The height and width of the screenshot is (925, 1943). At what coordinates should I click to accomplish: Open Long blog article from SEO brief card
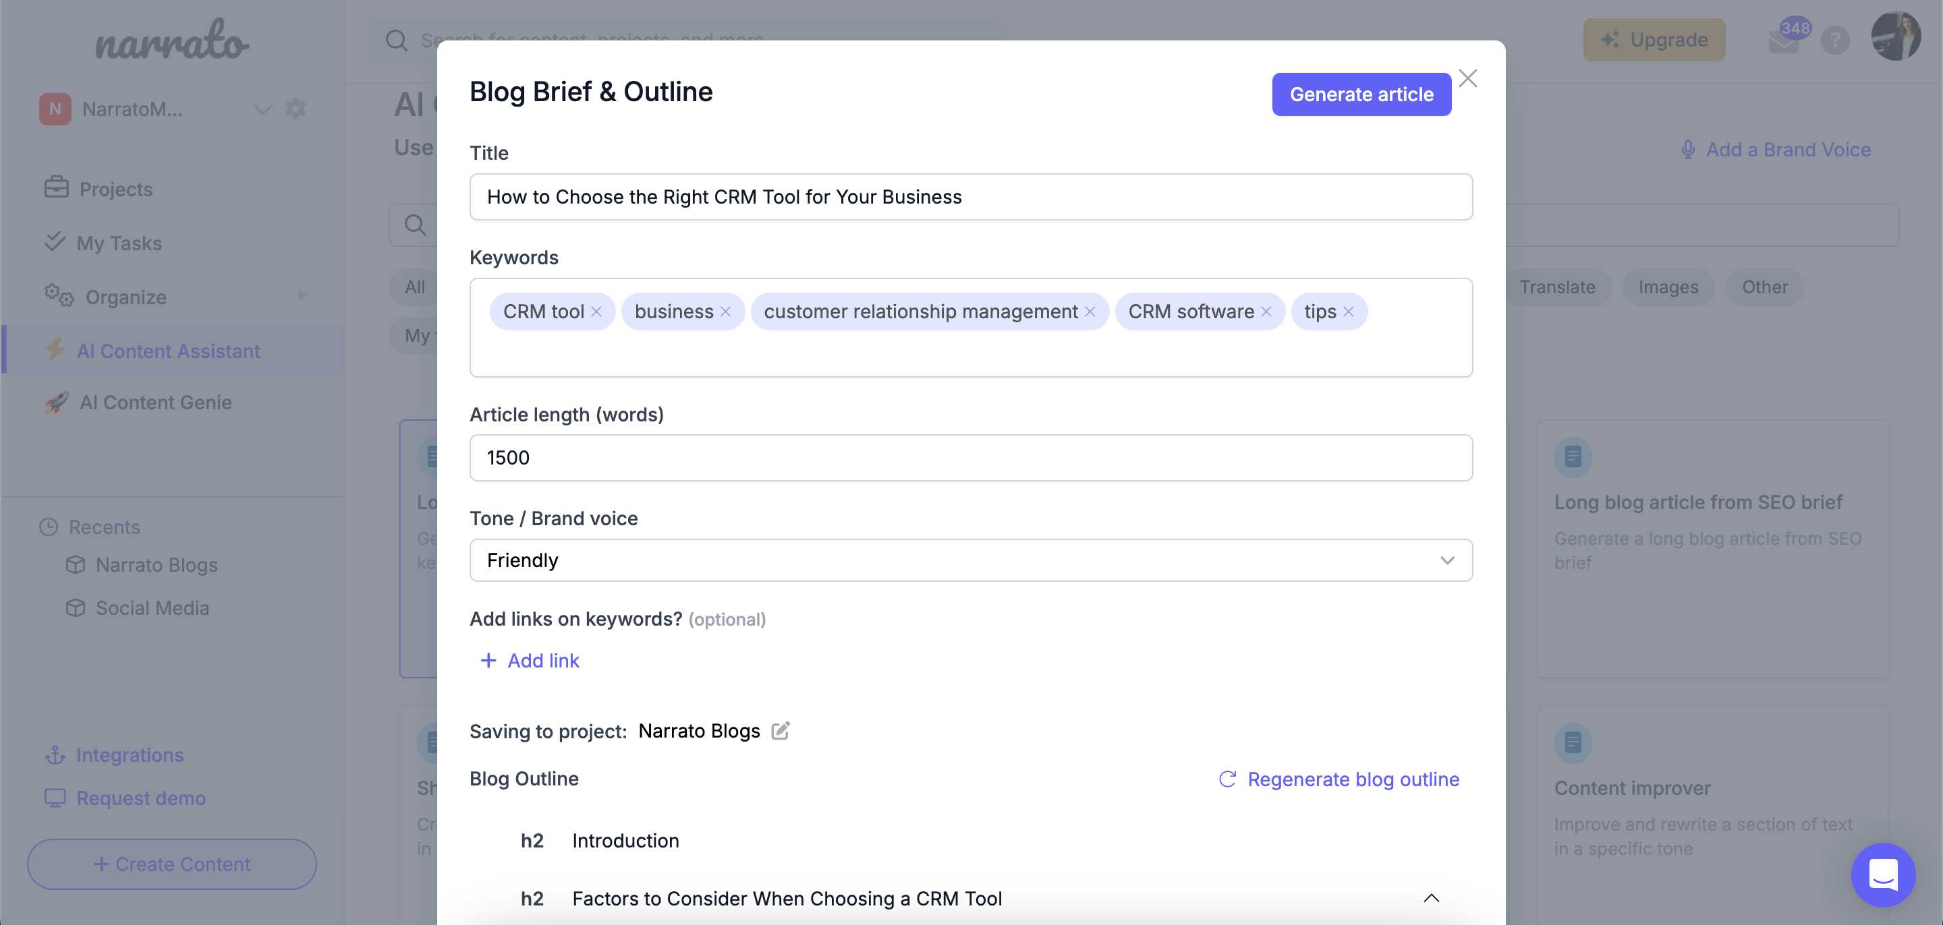point(1712,549)
